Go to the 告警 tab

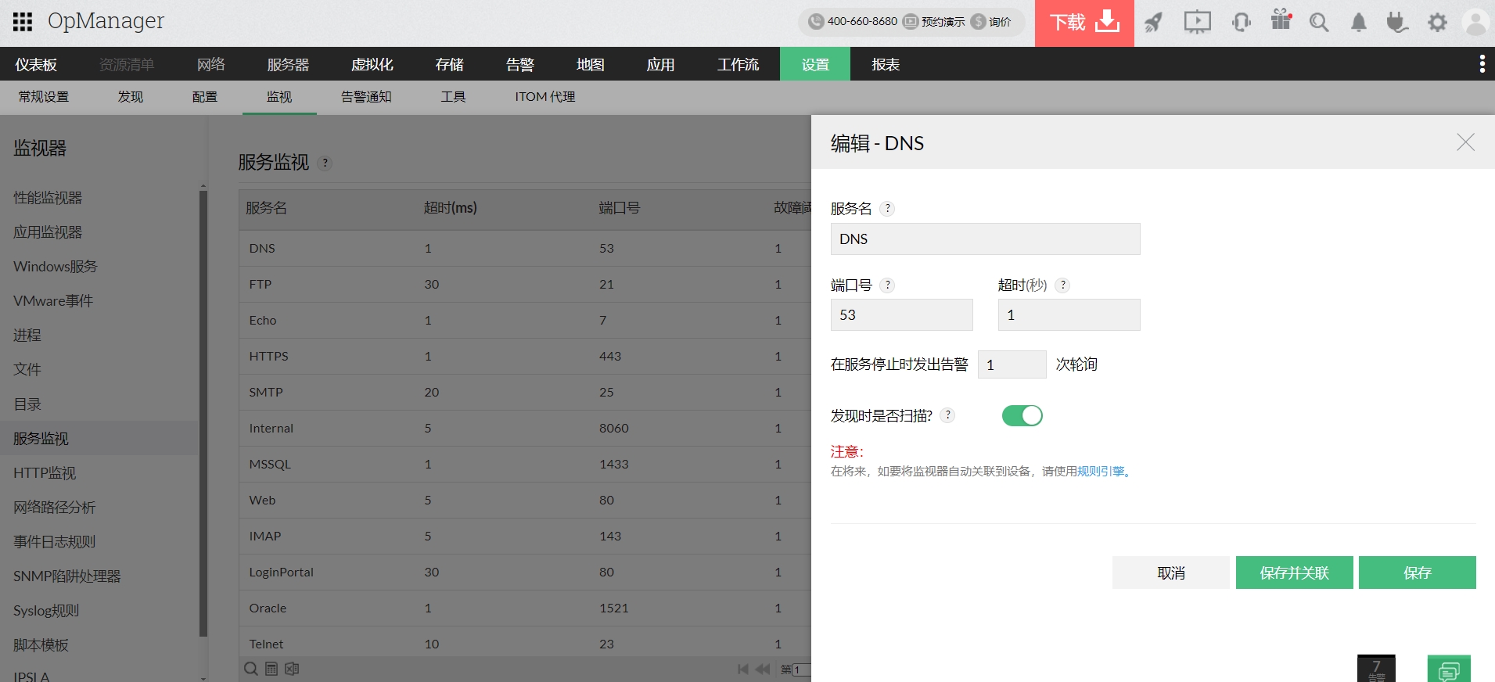point(519,64)
